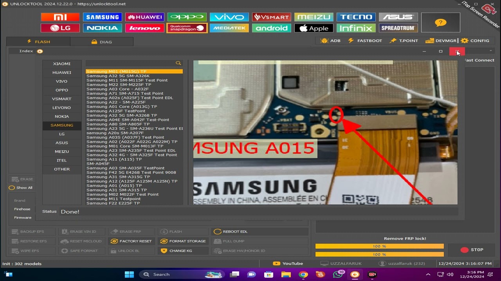Viewport: 501px width, 281px height.
Task: Select Samsung A01 (A015) TP entry
Action: coord(134,185)
